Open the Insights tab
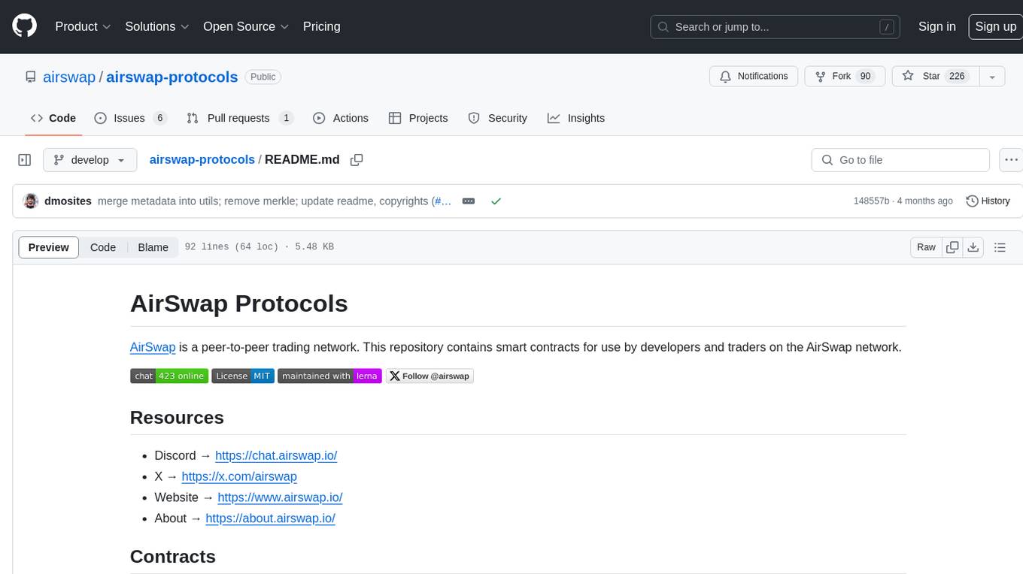 tap(576, 118)
